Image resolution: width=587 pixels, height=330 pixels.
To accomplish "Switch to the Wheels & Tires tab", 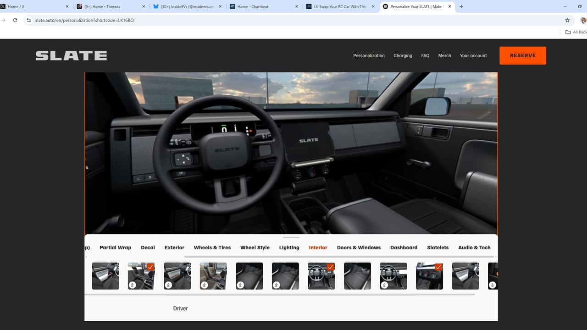I will pos(212,247).
